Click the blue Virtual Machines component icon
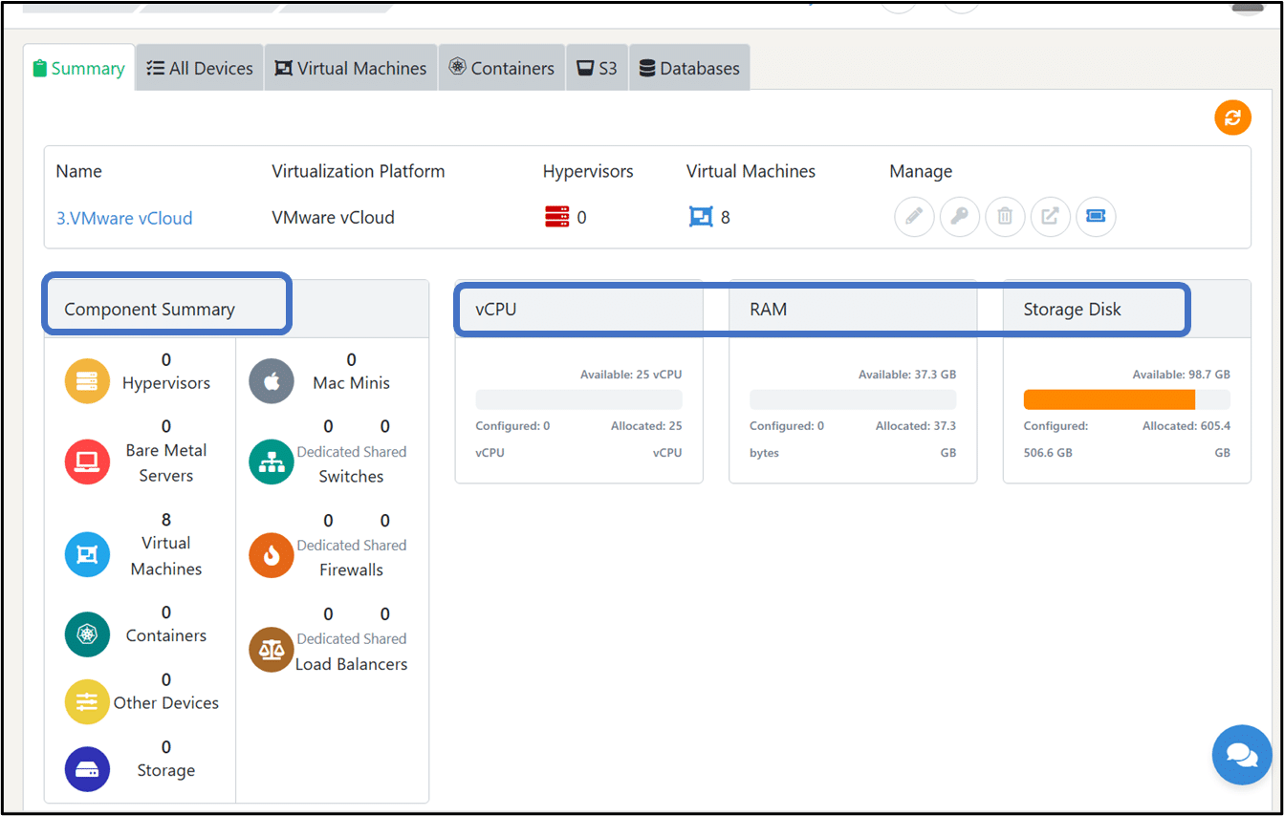 coord(87,555)
